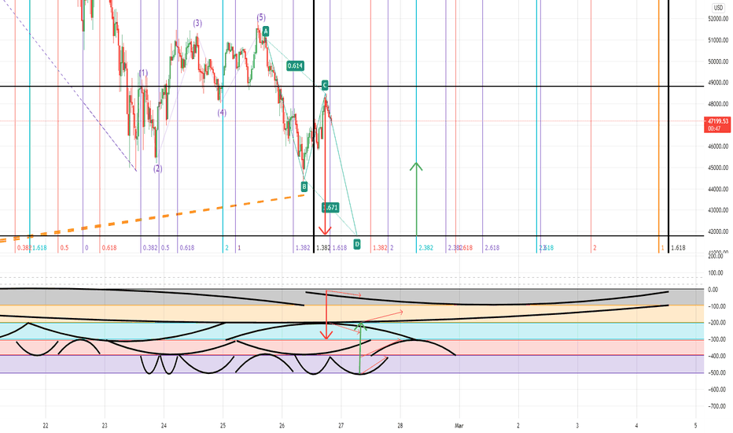Select Elliott wave label (4)
733x433 pixels.
click(222, 113)
